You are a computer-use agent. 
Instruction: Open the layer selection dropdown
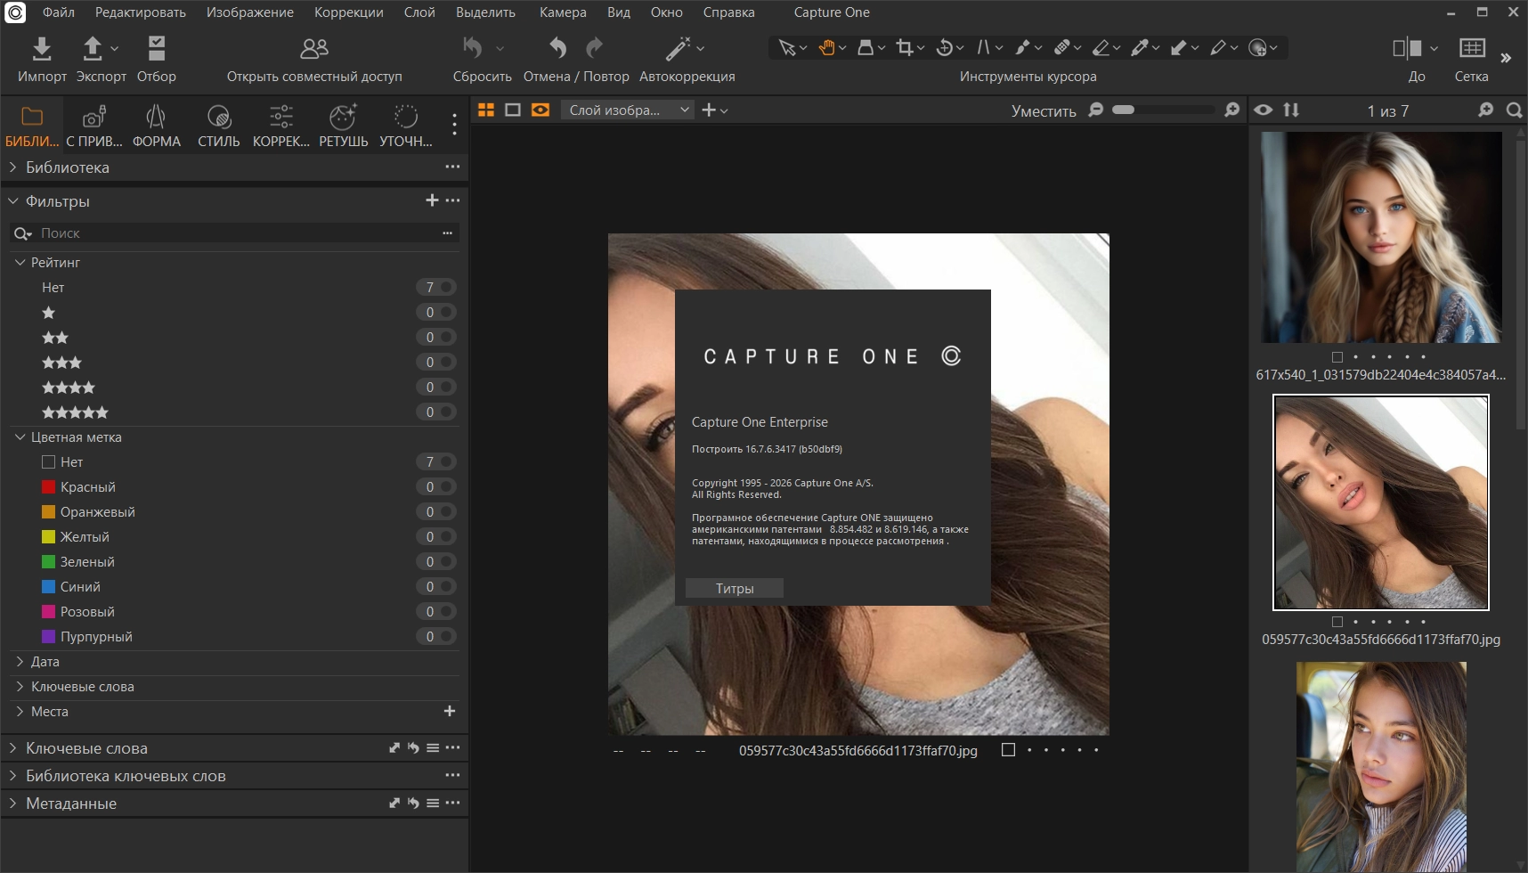click(630, 110)
